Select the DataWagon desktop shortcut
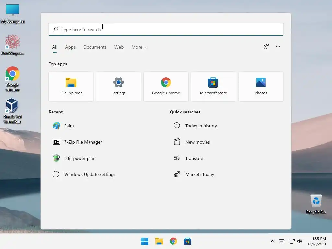 [x=13, y=45]
